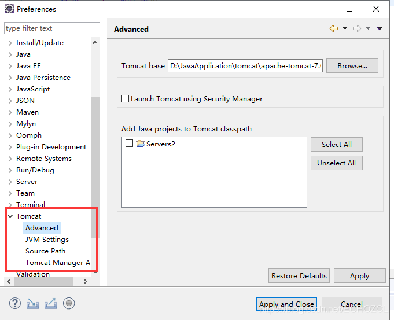The image size is (394, 320).
Task: Click the tree vertical scrollbar thumb
Action: [95, 167]
